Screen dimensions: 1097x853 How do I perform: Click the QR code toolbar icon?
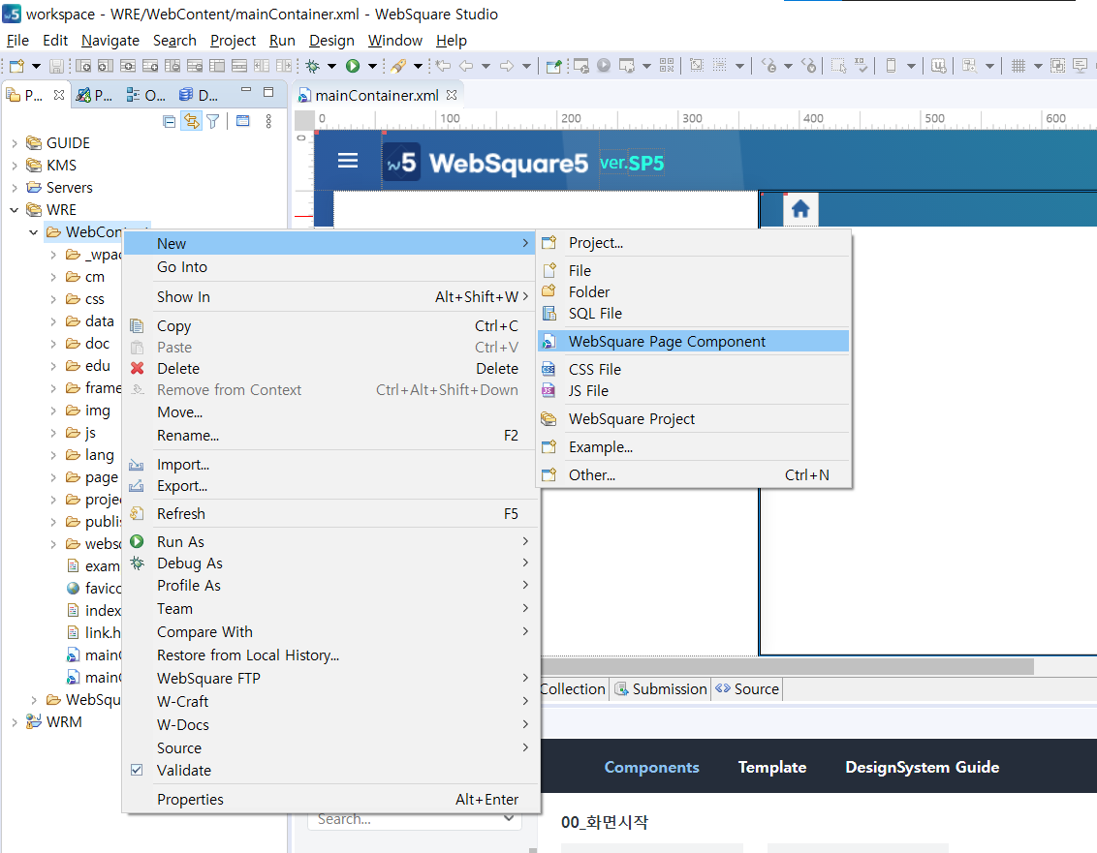[667, 66]
